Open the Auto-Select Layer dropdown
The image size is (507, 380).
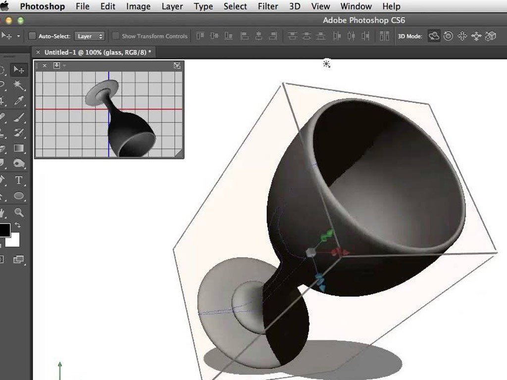click(90, 36)
